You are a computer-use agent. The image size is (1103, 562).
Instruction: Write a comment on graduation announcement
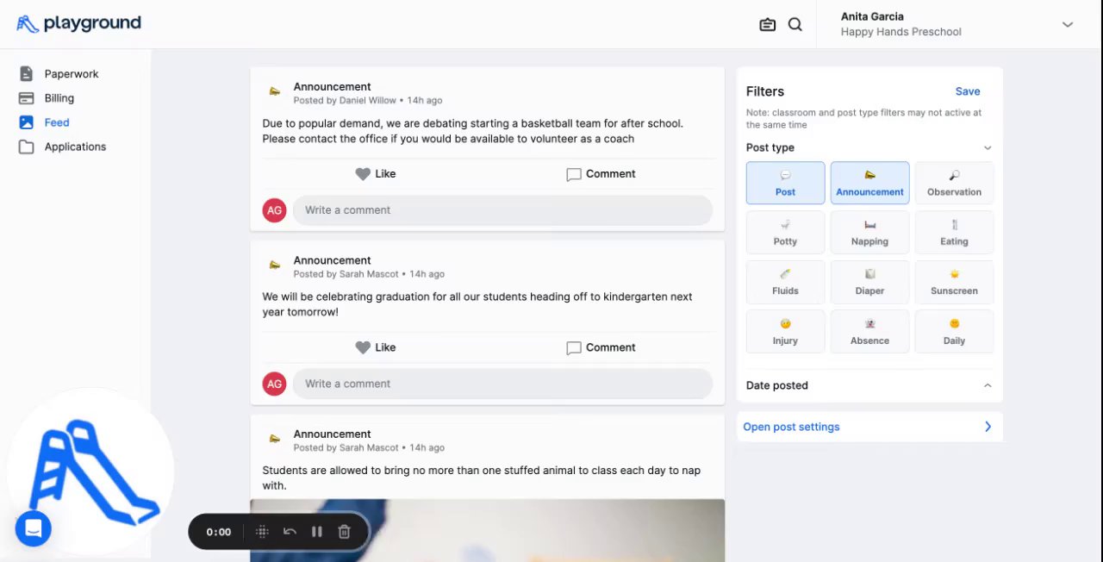502,384
